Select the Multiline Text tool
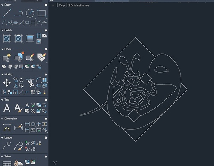This screenshot has width=214, height=166. [x=7, y=108]
